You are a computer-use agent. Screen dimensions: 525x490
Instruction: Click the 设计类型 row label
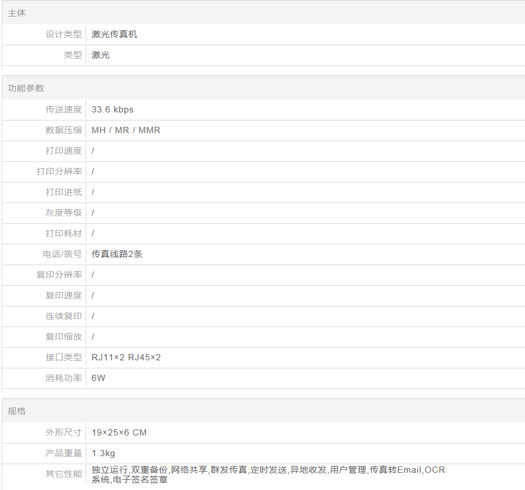(64, 34)
